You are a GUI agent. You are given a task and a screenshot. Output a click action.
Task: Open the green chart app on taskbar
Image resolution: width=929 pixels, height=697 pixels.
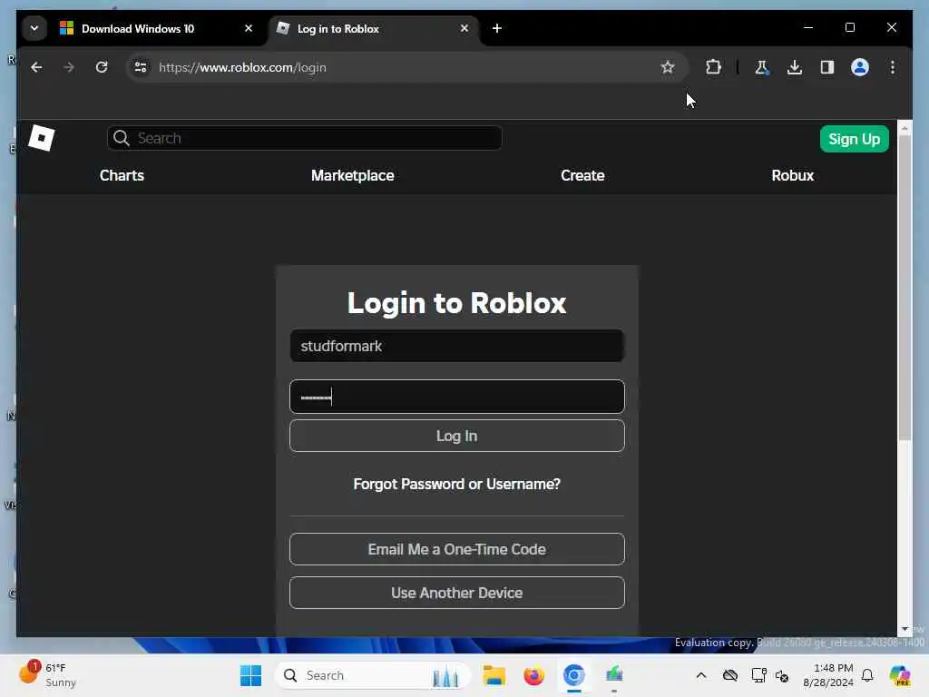coord(614,674)
